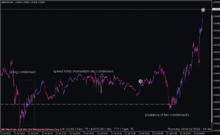Click the 'Tget: 75' status text
Viewport: 220px width, 135px height.
[x=128, y=129]
